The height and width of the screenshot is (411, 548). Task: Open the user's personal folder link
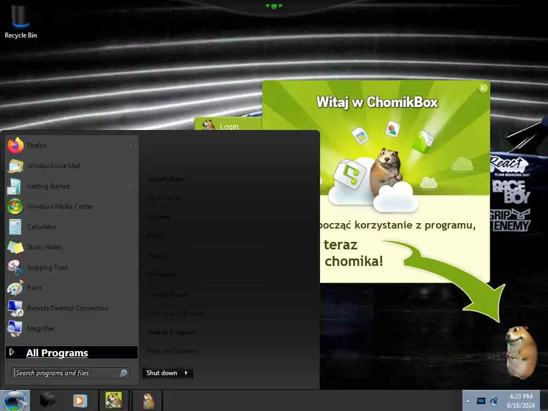pyautogui.click(x=166, y=179)
